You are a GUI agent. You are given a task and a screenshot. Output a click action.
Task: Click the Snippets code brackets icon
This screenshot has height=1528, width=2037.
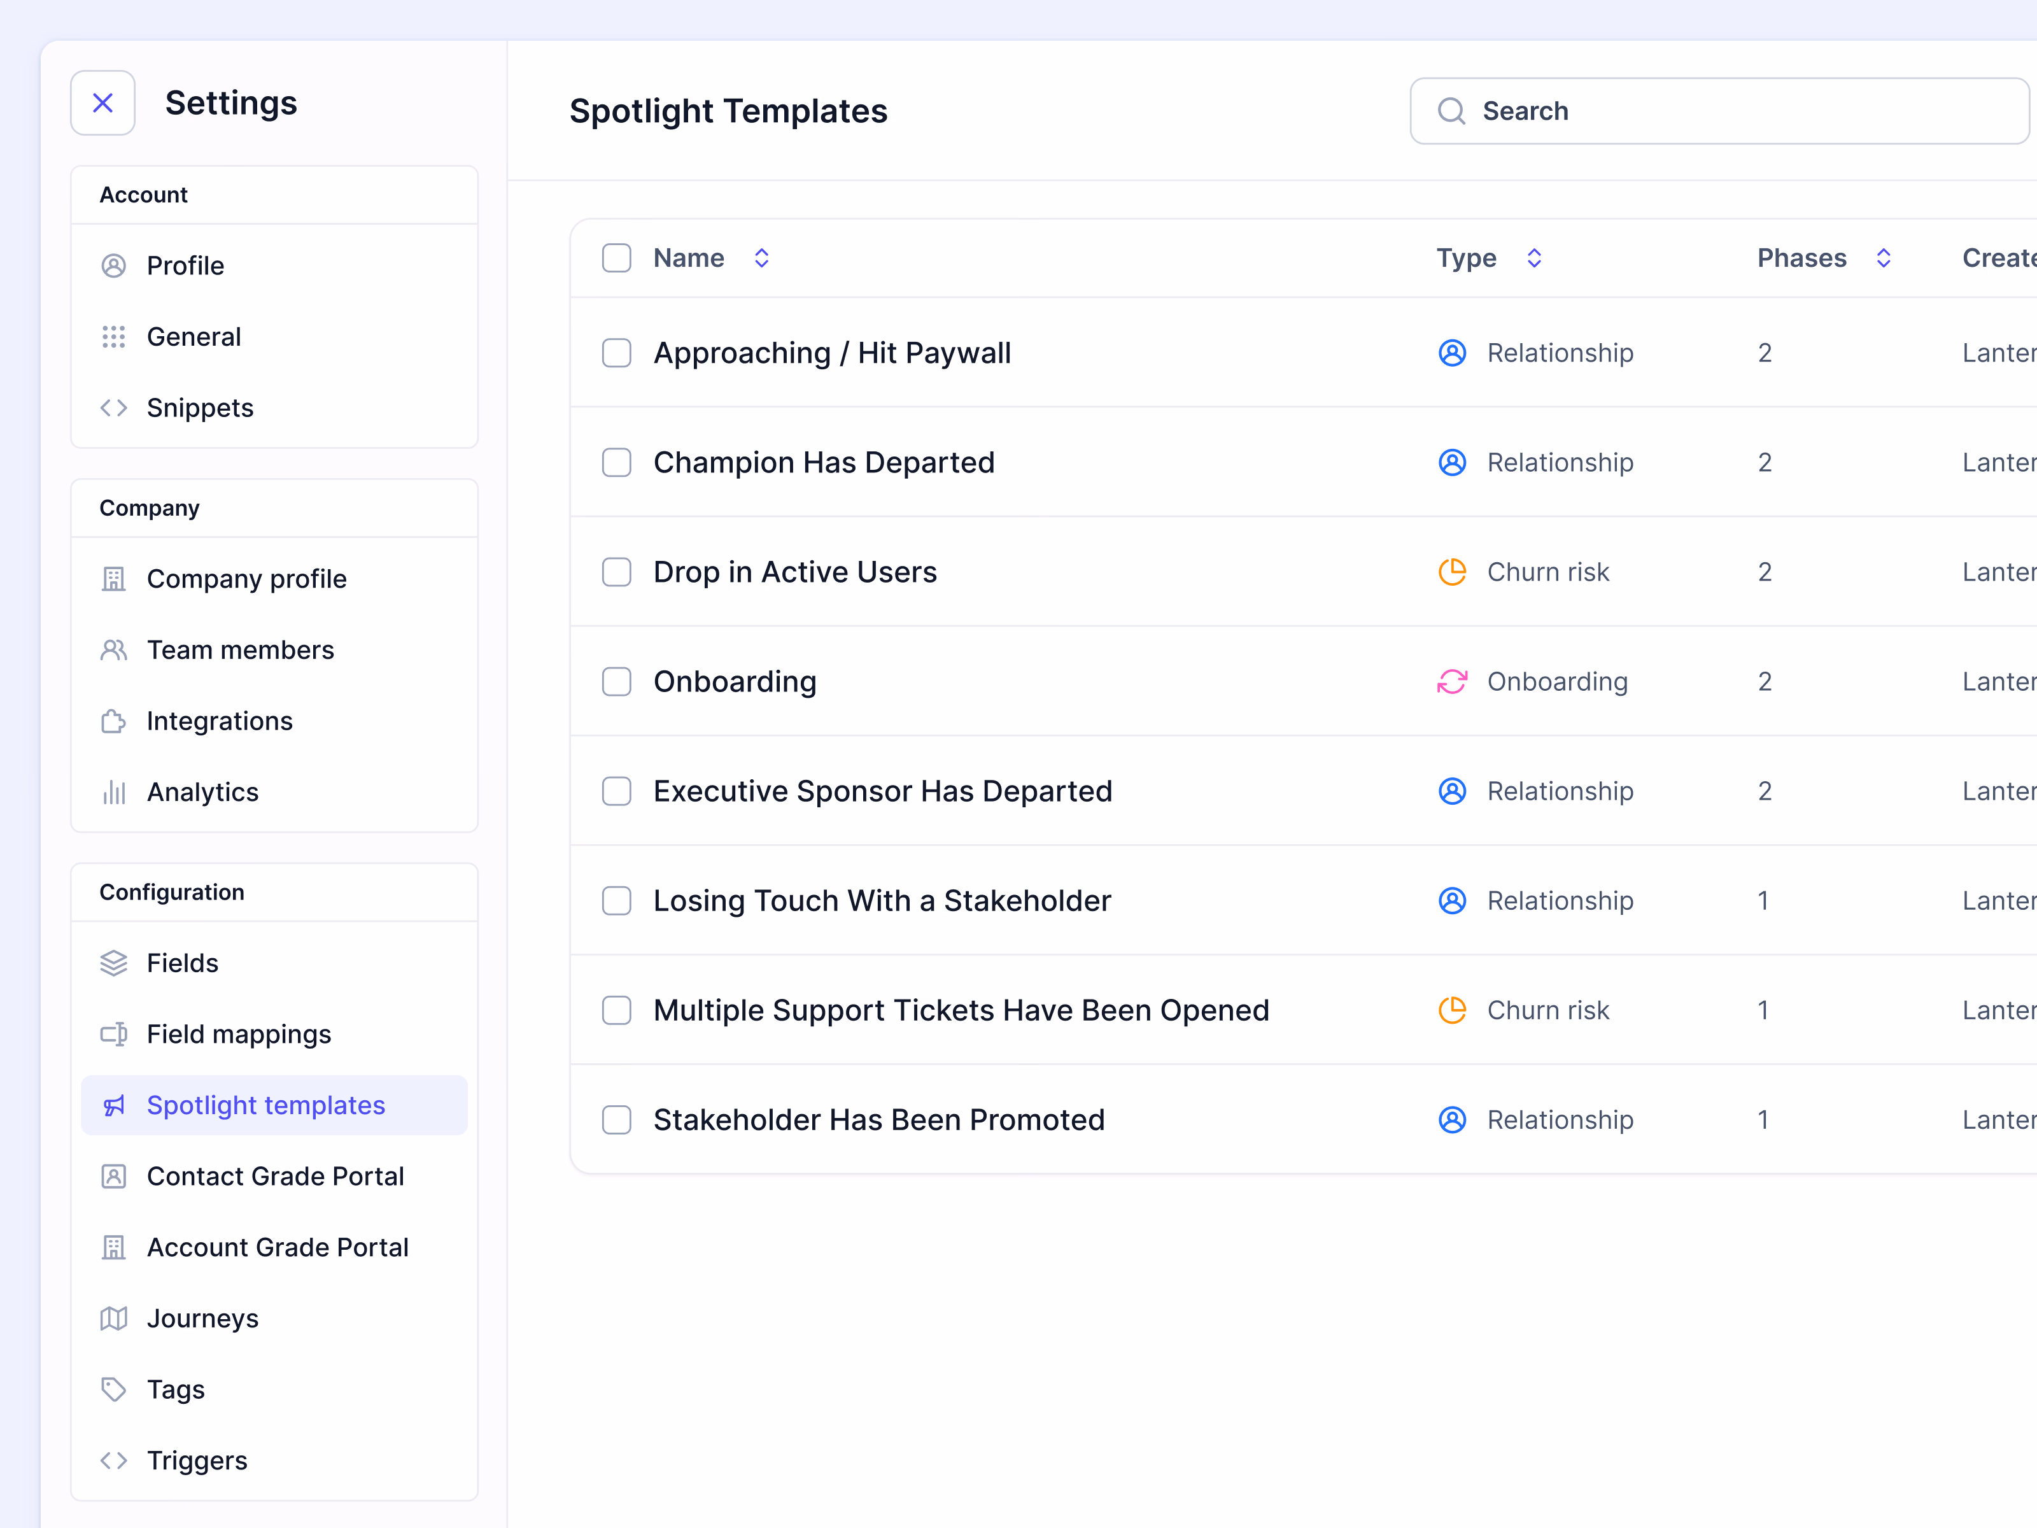click(113, 408)
